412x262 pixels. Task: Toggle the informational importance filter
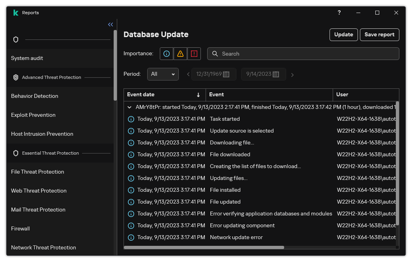click(x=166, y=54)
